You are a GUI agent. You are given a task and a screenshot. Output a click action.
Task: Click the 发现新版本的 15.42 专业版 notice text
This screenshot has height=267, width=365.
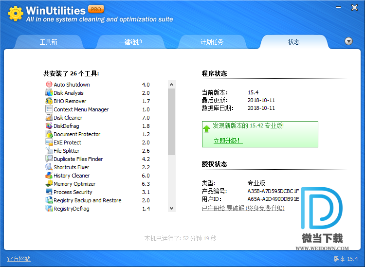[248, 125]
